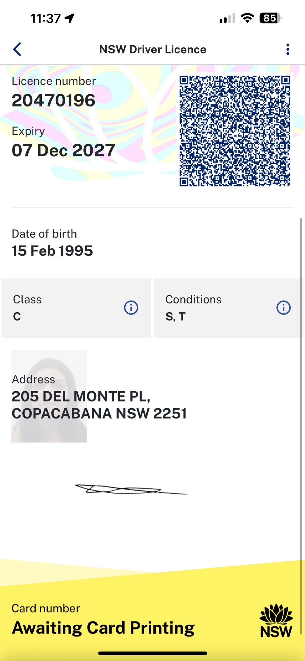Tap the Conditions info icon
This screenshot has height=661, width=305.
click(x=283, y=308)
